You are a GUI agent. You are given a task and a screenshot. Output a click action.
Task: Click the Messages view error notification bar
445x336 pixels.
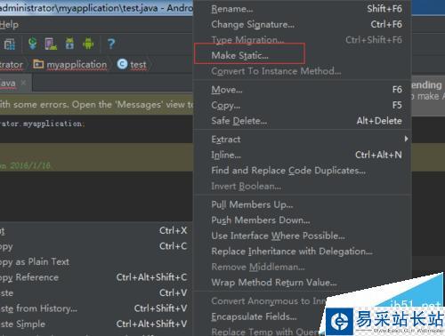(96, 105)
